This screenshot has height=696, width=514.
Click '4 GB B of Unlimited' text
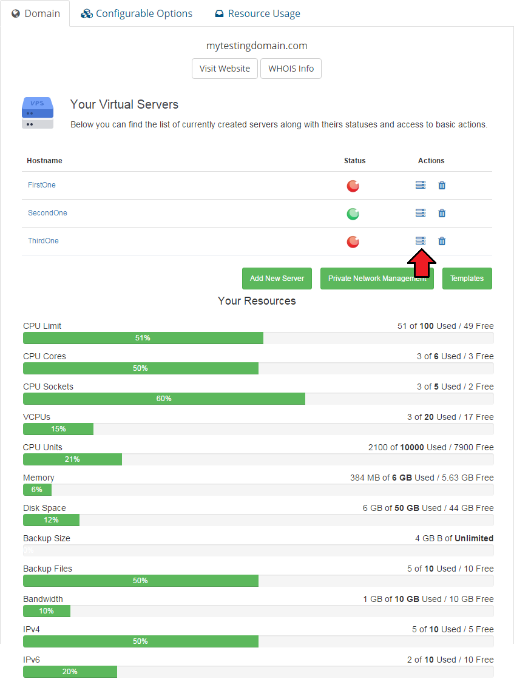pos(454,538)
